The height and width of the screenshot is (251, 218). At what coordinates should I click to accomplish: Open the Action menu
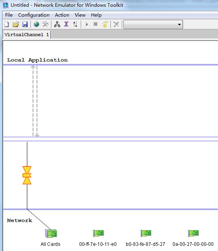62,15
